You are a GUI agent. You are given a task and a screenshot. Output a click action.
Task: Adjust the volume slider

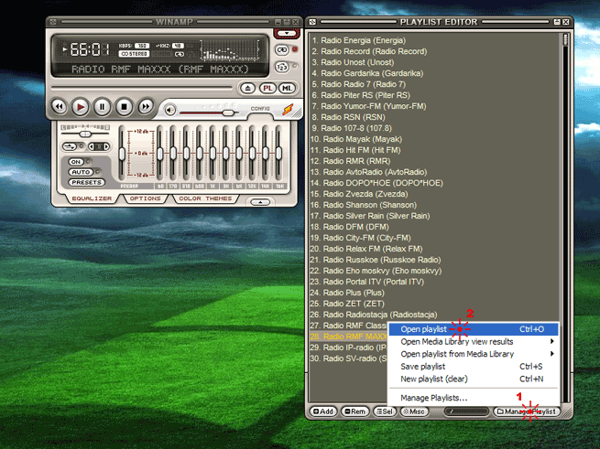click(x=209, y=112)
